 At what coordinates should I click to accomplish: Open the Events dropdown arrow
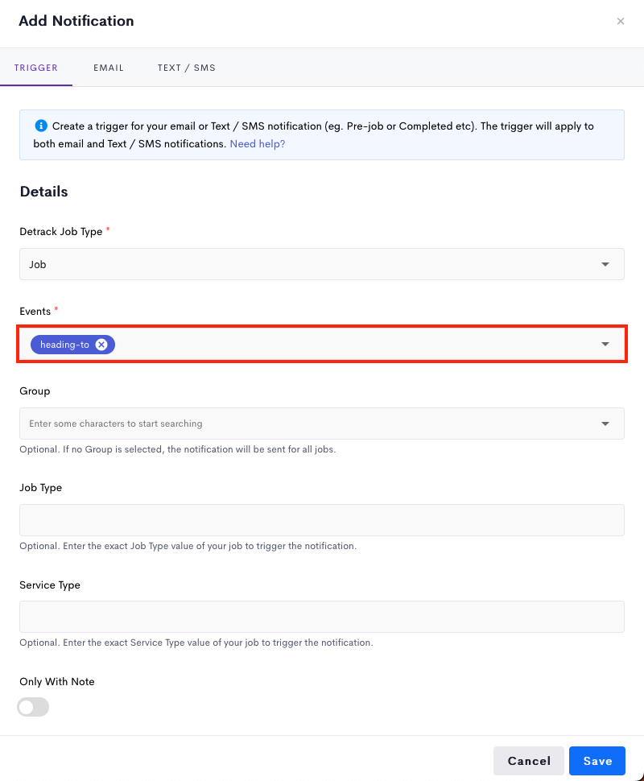[605, 344]
